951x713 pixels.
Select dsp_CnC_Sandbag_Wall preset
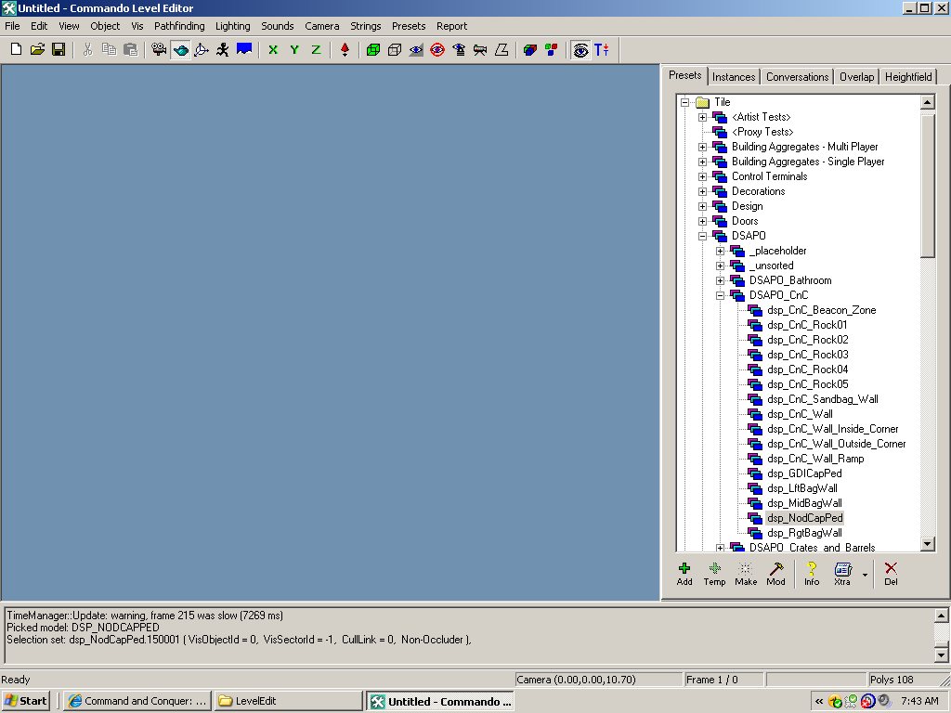tap(822, 399)
